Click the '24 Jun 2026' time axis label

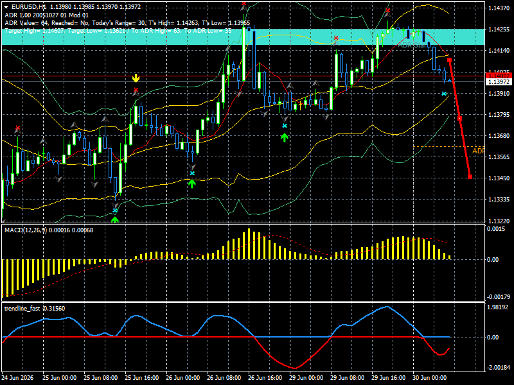coord(17,377)
